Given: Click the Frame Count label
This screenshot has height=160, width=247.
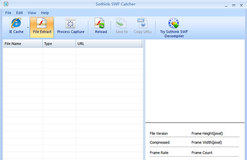Looking at the screenshot, I should (202, 153).
